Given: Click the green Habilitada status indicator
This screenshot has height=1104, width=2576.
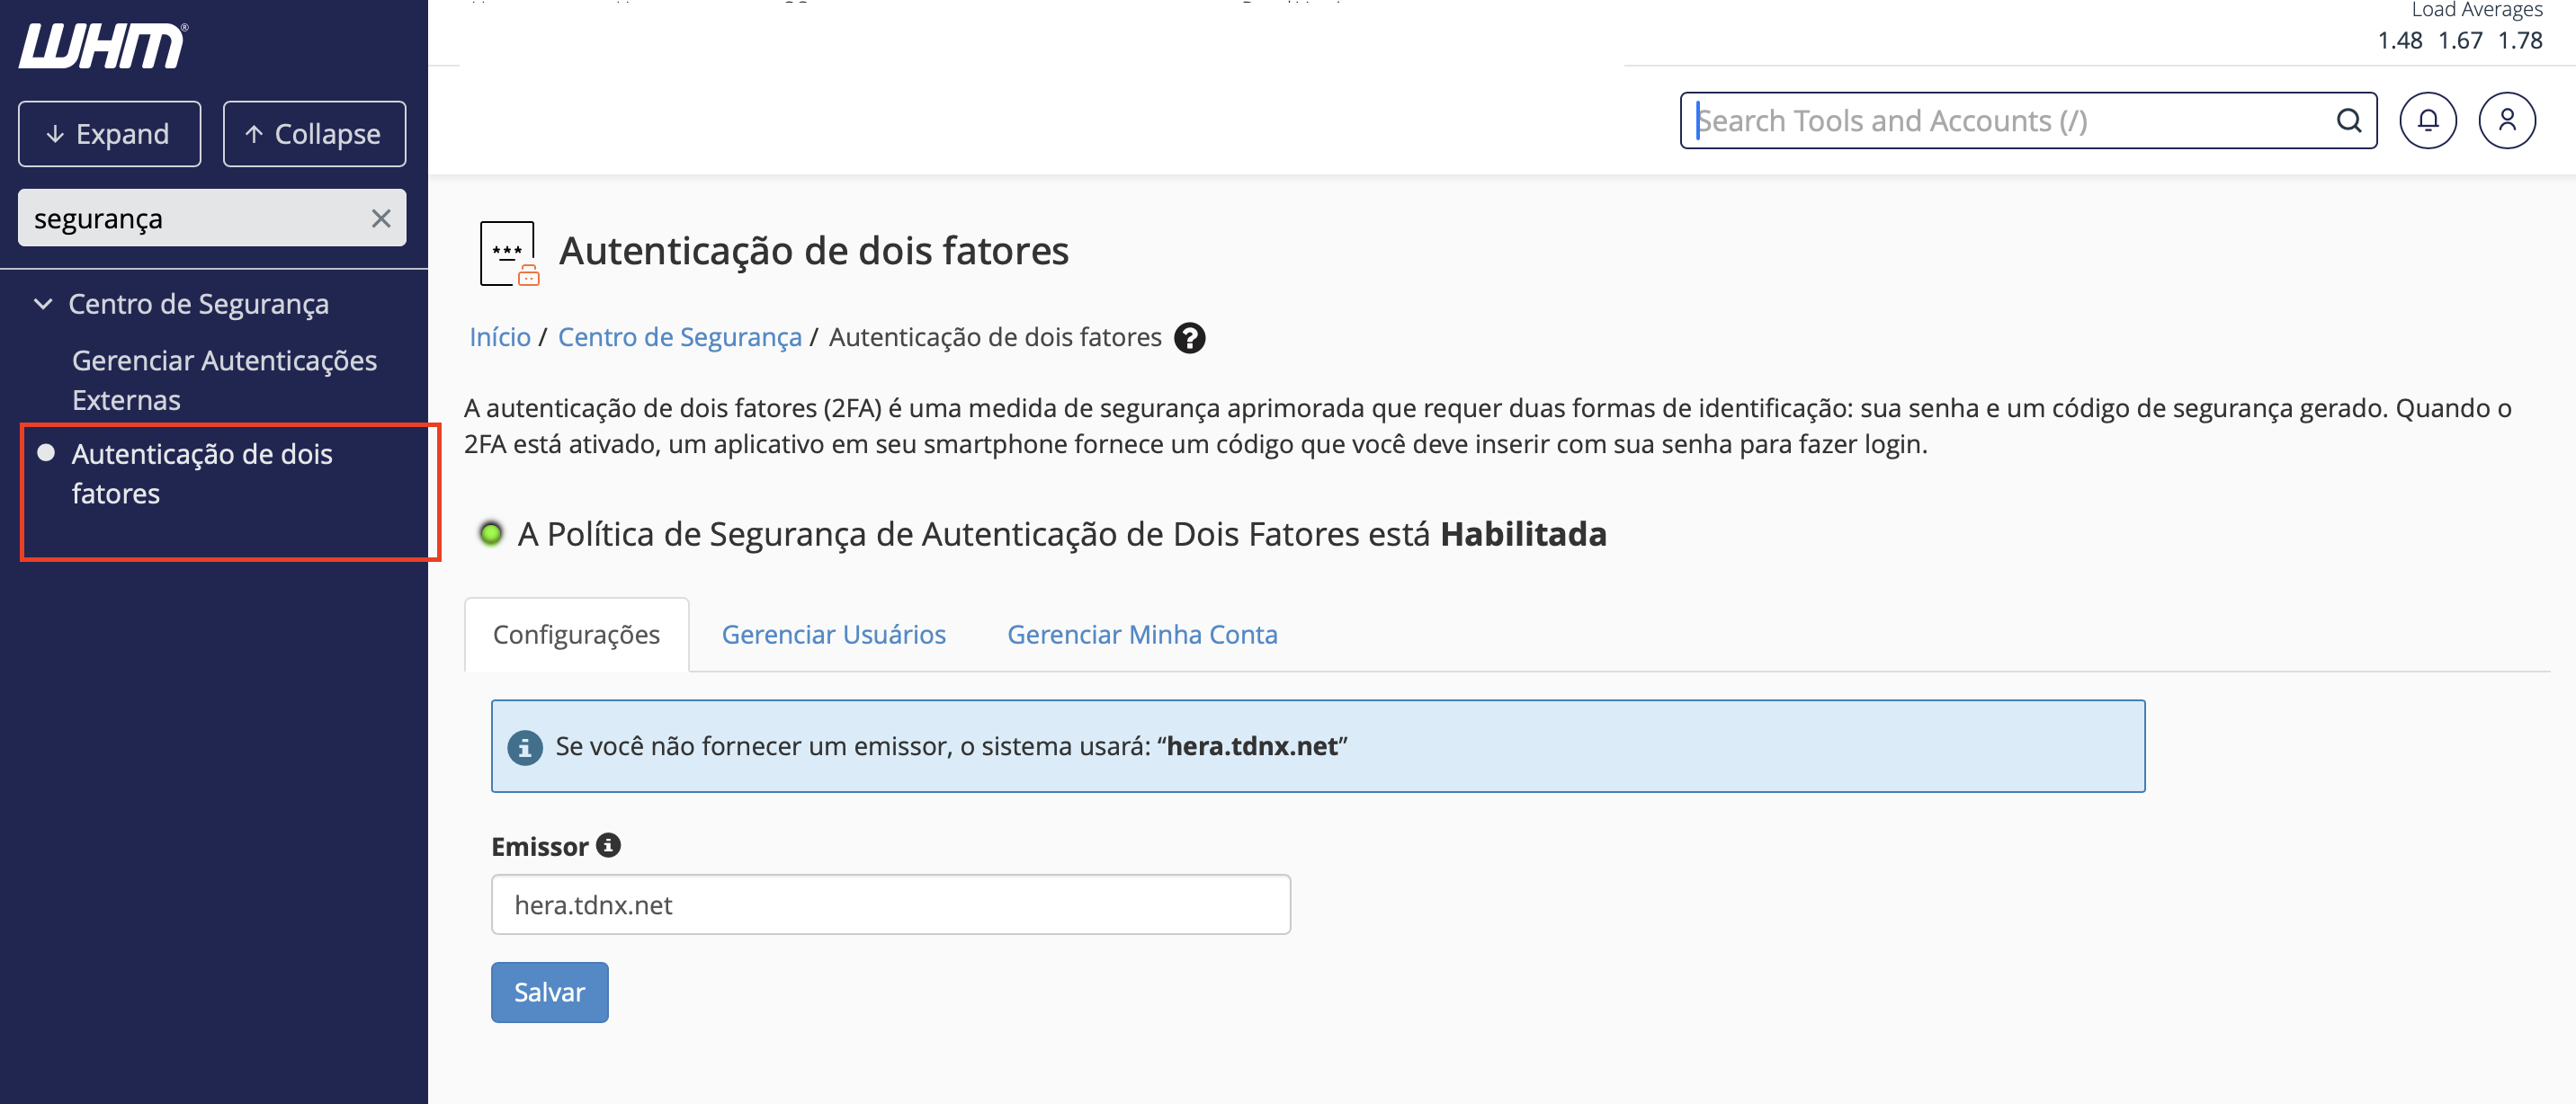Looking at the screenshot, I should pyautogui.click(x=490, y=533).
